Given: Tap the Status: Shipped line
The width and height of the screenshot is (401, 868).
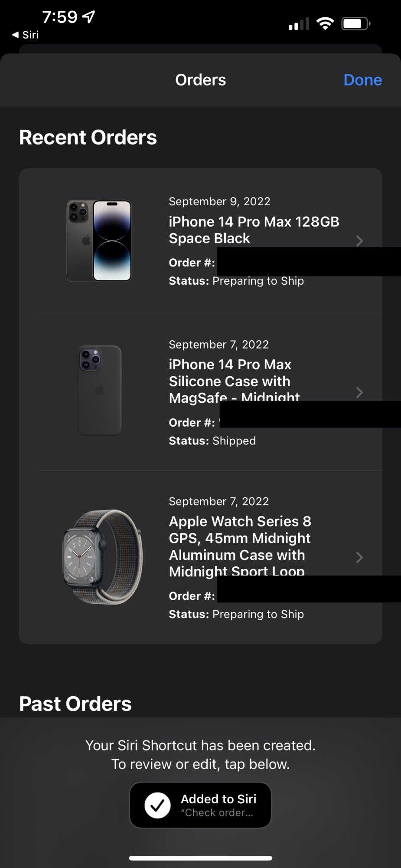Looking at the screenshot, I should [212, 441].
